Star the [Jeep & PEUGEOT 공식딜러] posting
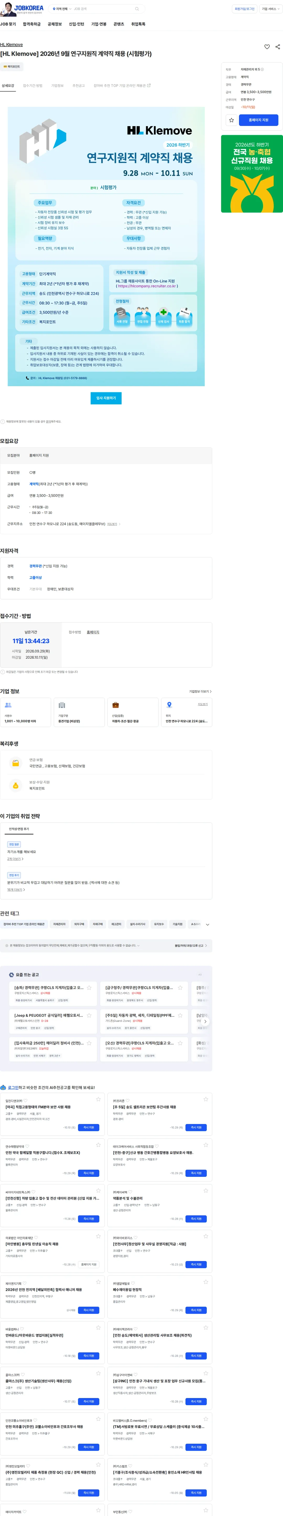Viewport: 283px width, 1516px height. [x=89, y=1015]
